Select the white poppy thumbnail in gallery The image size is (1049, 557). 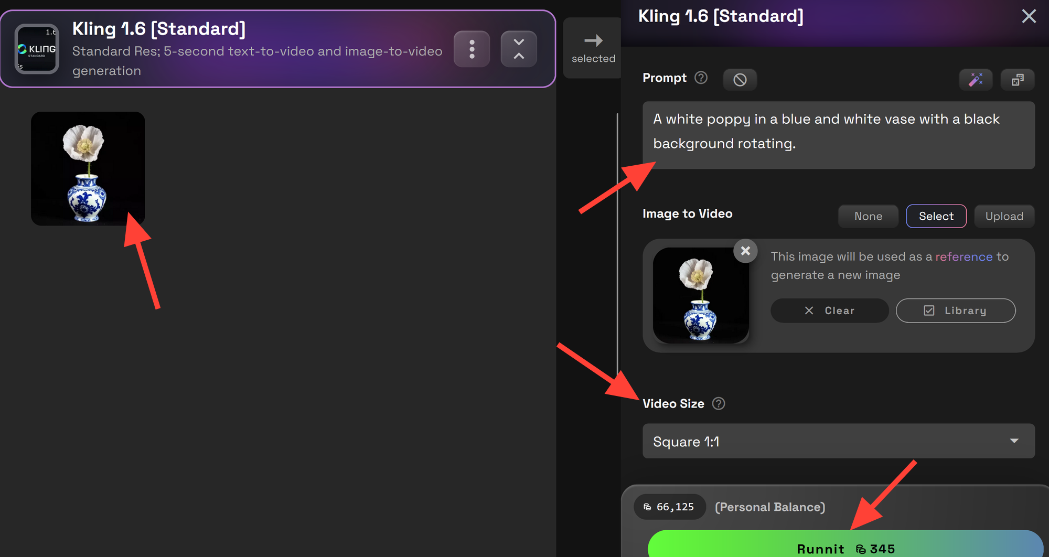88,168
